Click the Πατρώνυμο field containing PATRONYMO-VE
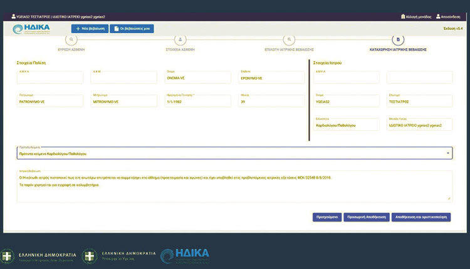The height and width of the screenshot is (269, 470). coord(50,101)
